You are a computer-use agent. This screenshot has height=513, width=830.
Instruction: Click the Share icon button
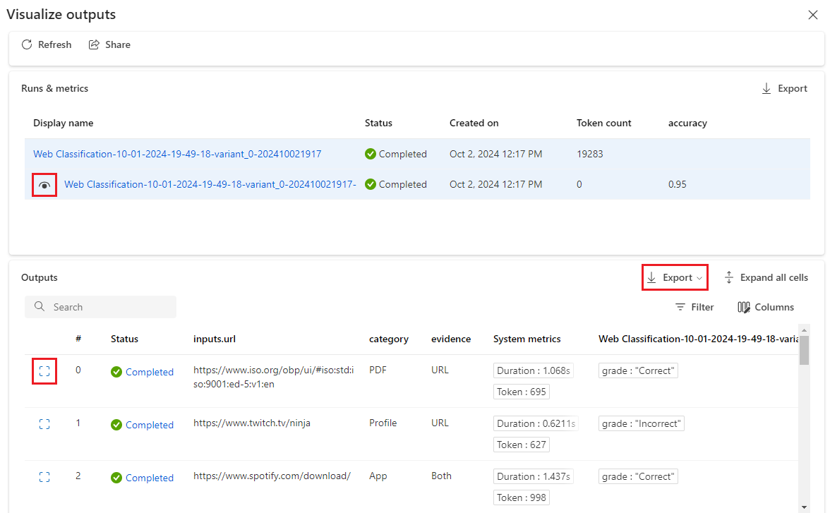click(x=109, y=44)
